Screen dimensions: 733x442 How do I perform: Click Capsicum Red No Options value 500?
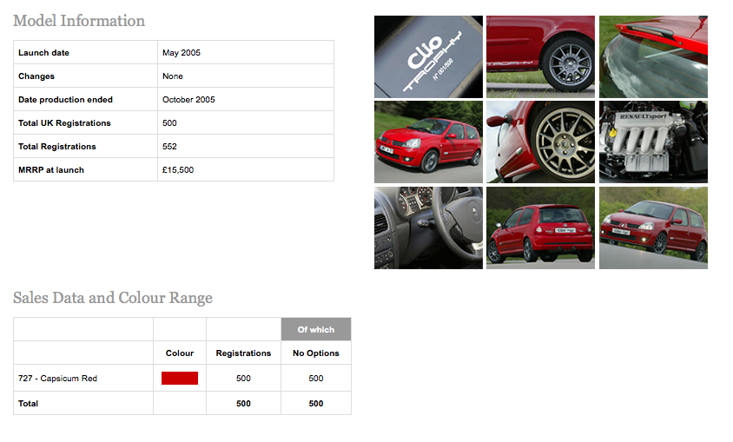316,378
